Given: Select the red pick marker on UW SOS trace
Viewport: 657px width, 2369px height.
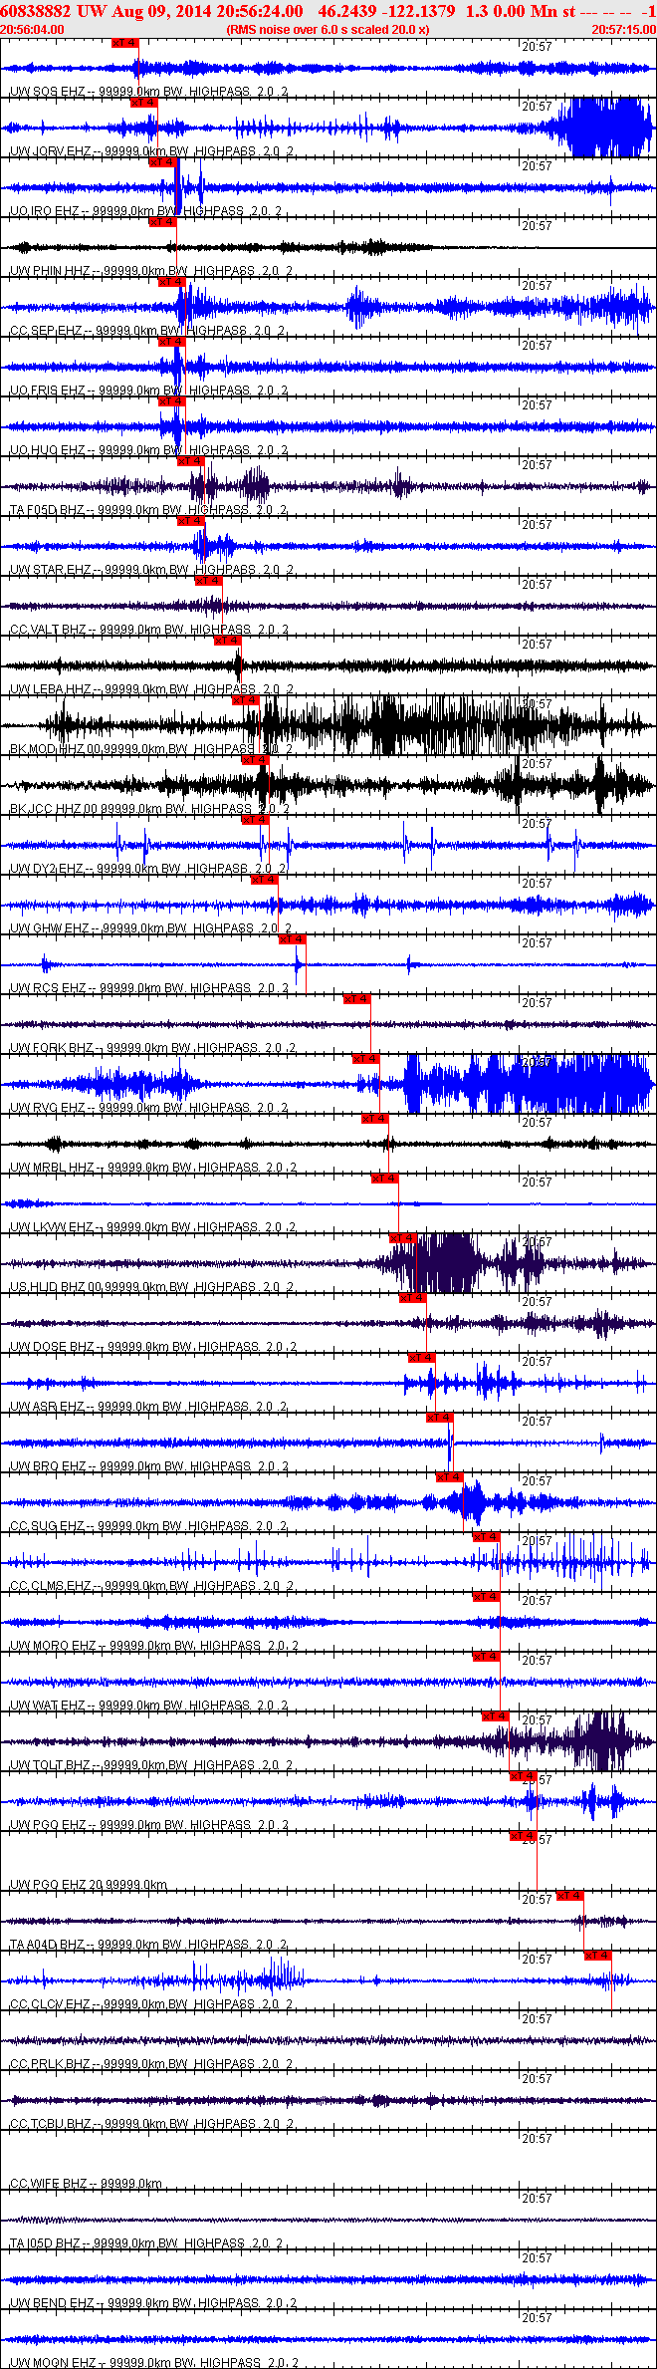Looking at the screenshot, I should click(x=125, y=43).
